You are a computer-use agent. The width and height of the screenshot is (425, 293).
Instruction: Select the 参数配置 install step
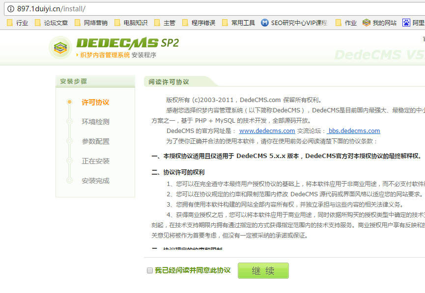(x=95, y=141)
